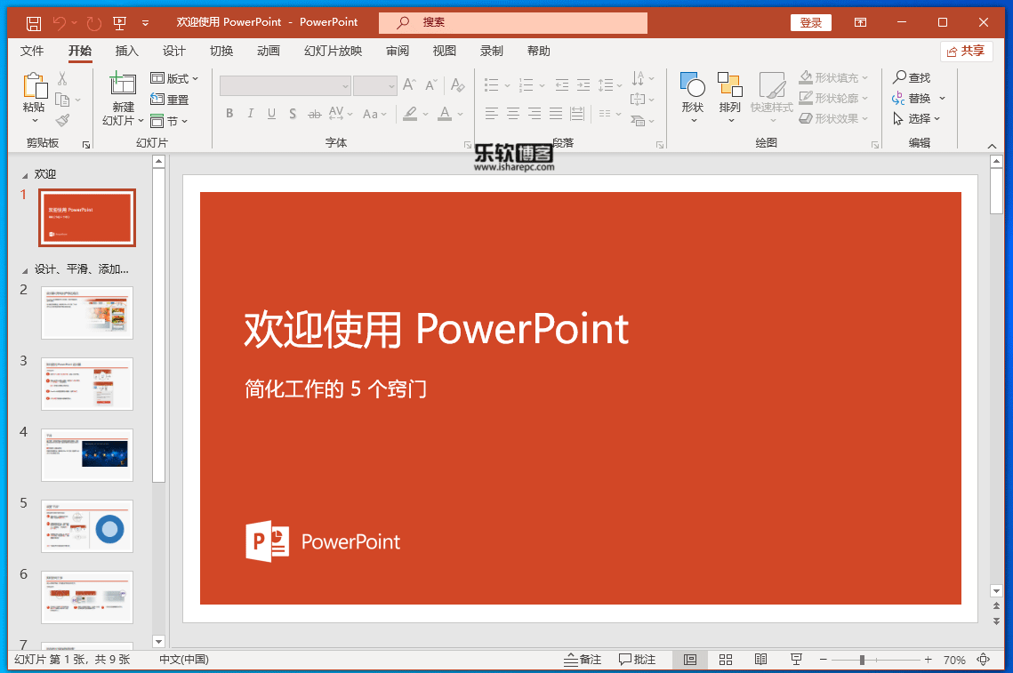Click the Increase Indent icon
Image resolution: width=1013 pixels, height=673 pixels.
[x=583, y=84]
